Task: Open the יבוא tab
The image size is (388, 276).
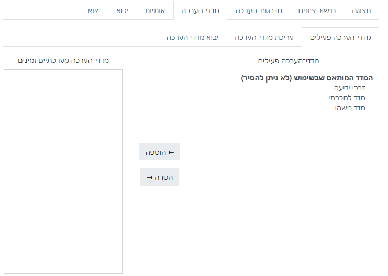Action: pyautogui.click(x=121, y=10)
